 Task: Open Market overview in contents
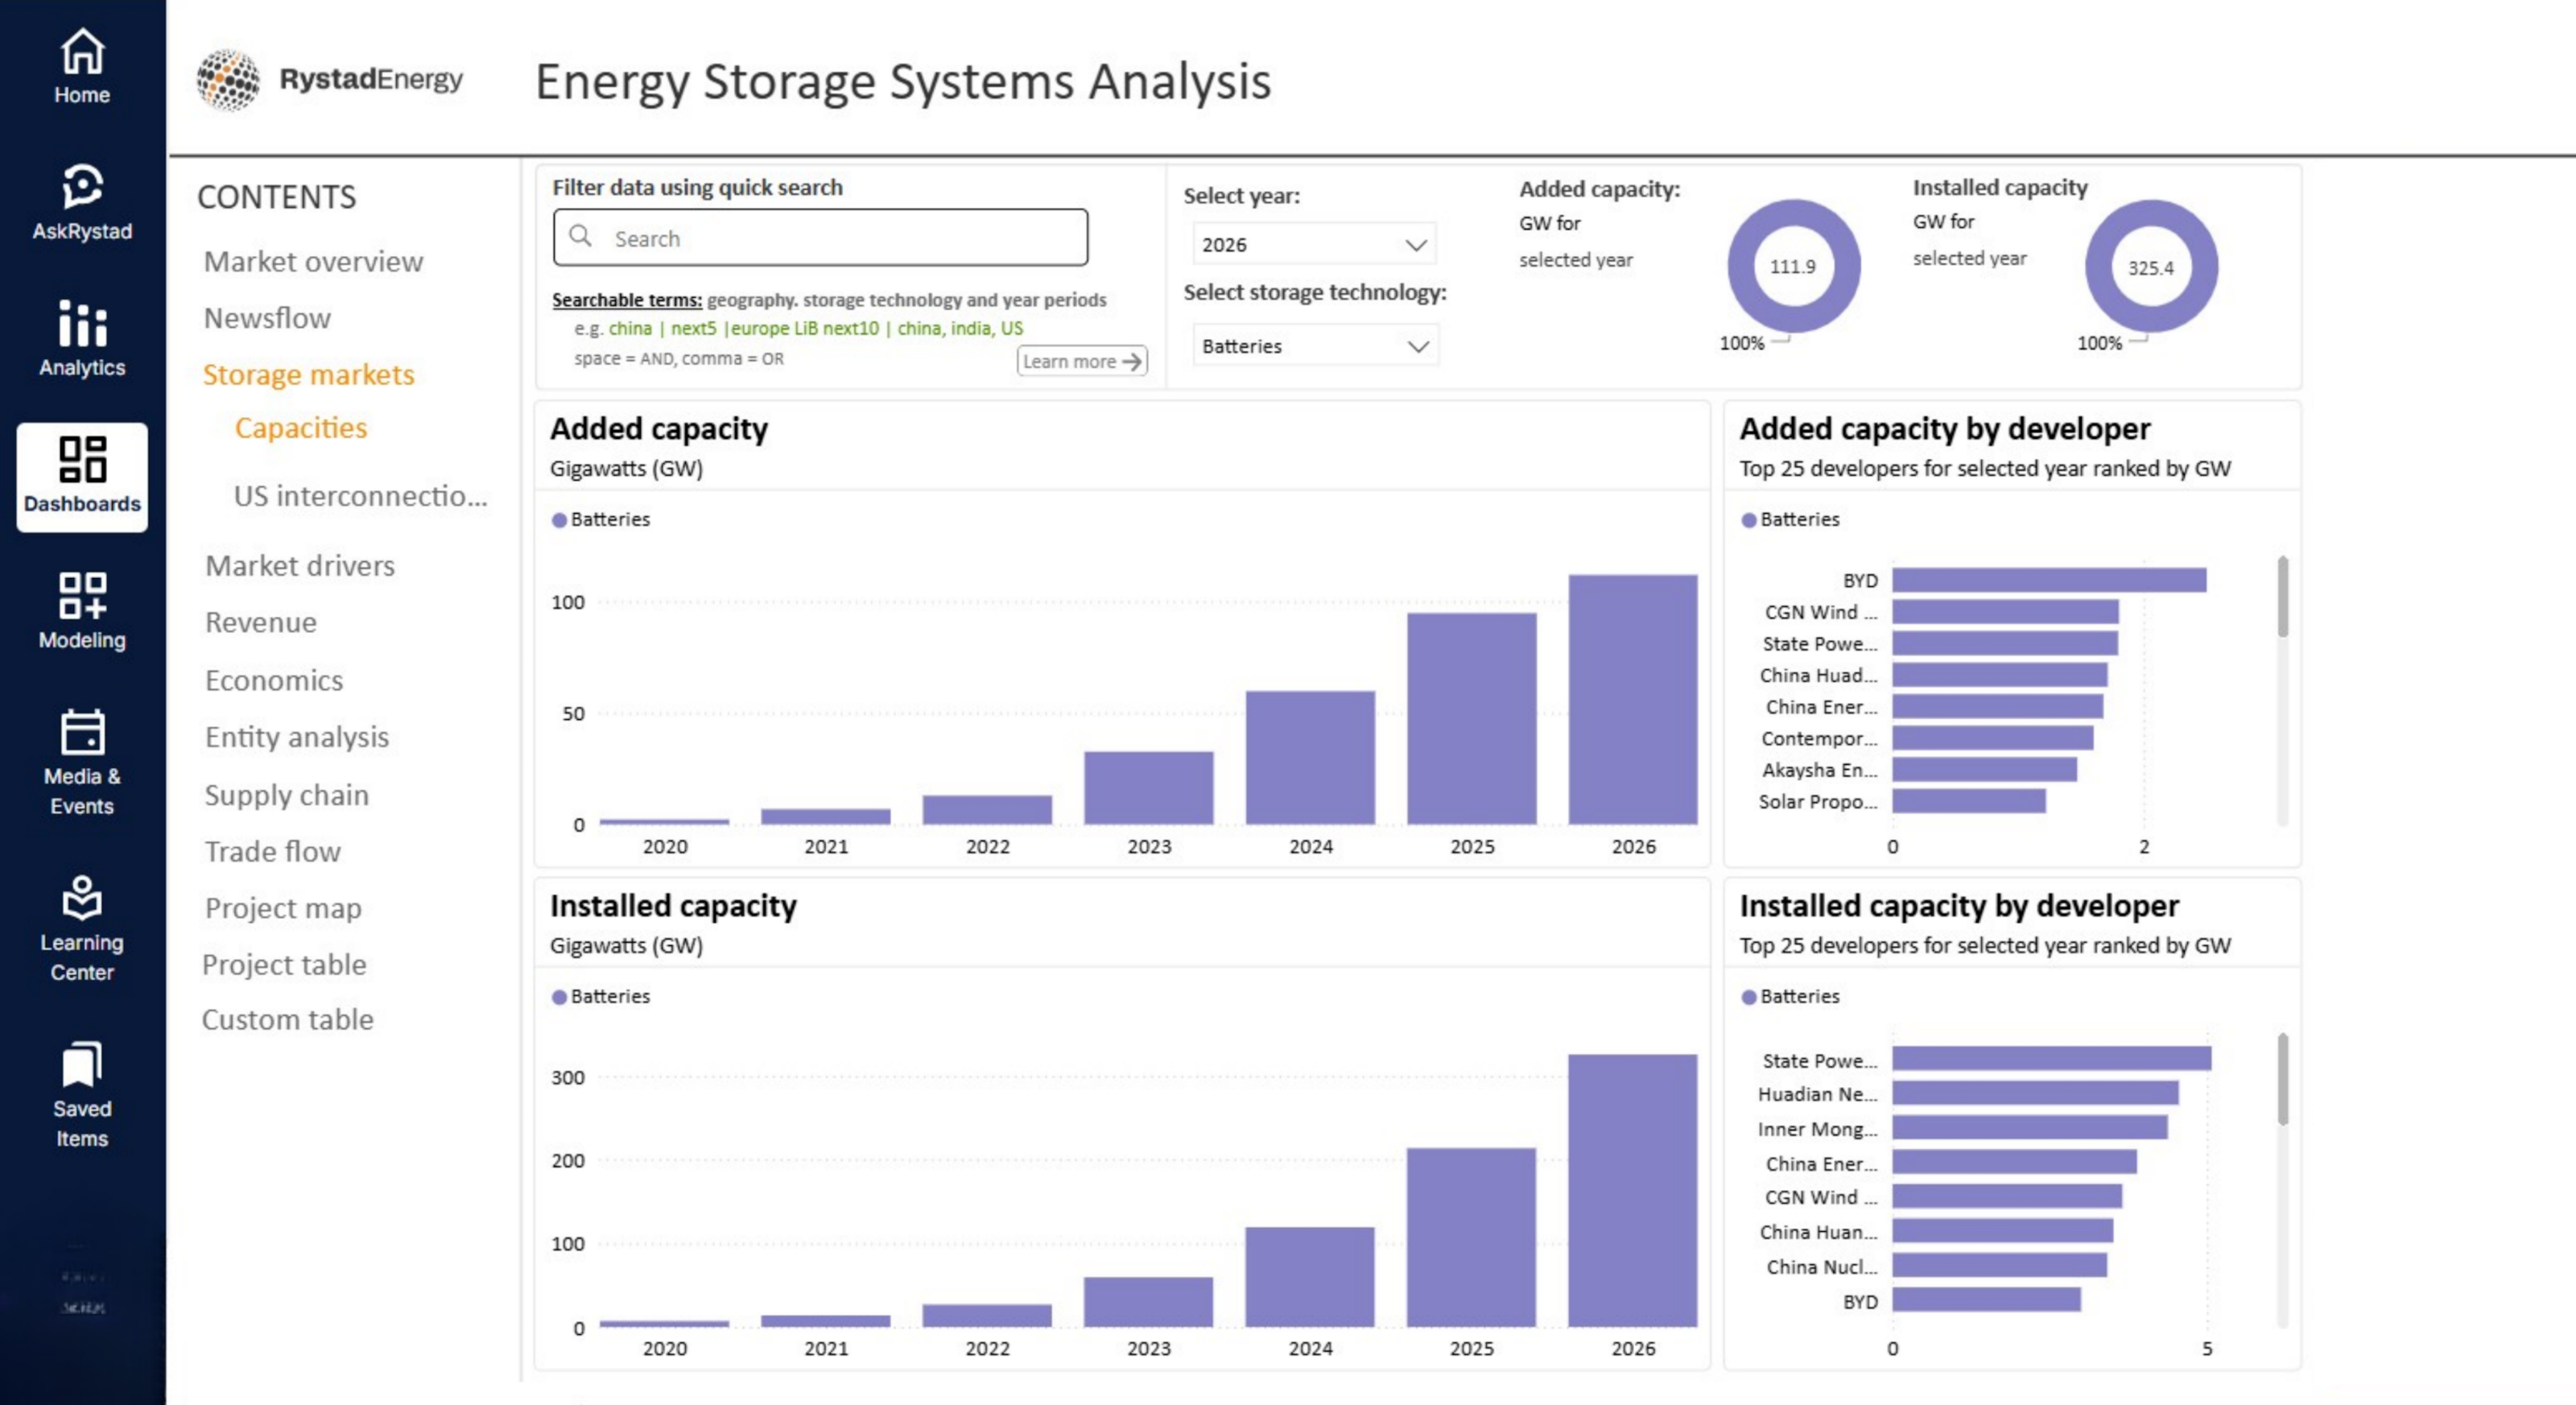(x=313, y=261)
